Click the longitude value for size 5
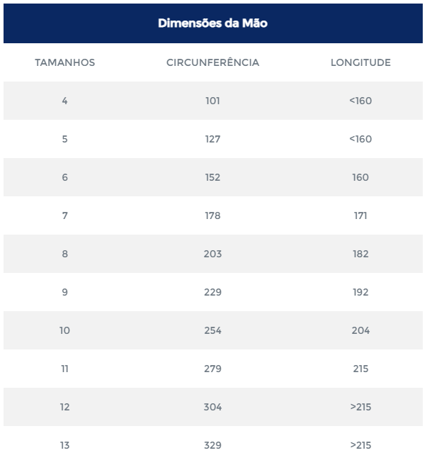 click(x=360, y=139)
